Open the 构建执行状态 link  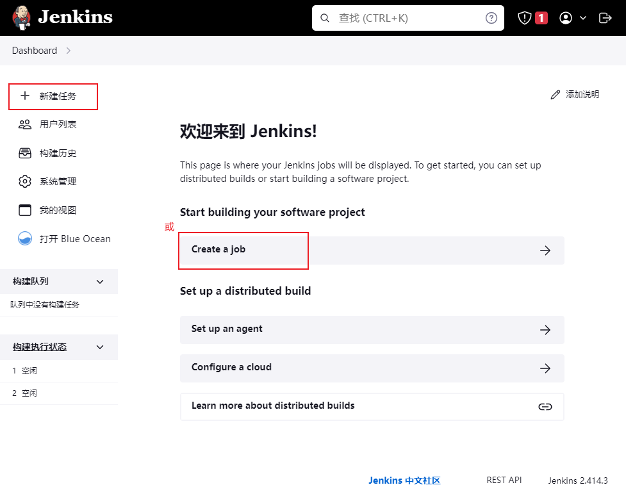(40, 347)
